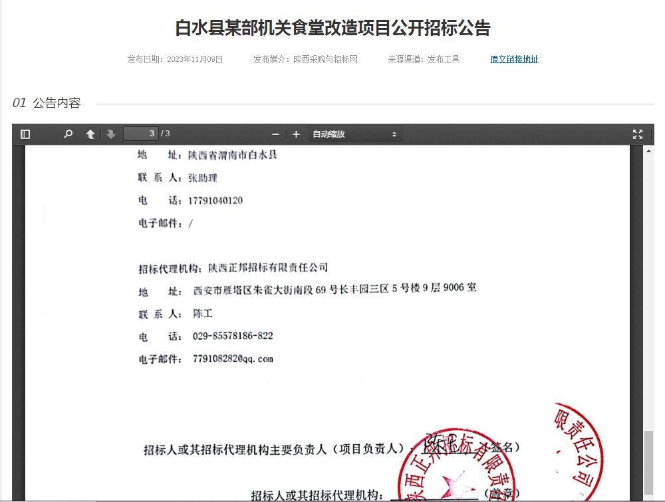This screenshot has width=665, height=502.
Task: Click the agency name 陕西正邦招标有限责任公司
Action: [267, 268]
